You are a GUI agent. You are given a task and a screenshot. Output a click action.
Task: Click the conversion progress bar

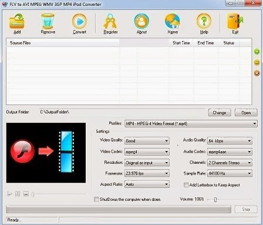119,209
